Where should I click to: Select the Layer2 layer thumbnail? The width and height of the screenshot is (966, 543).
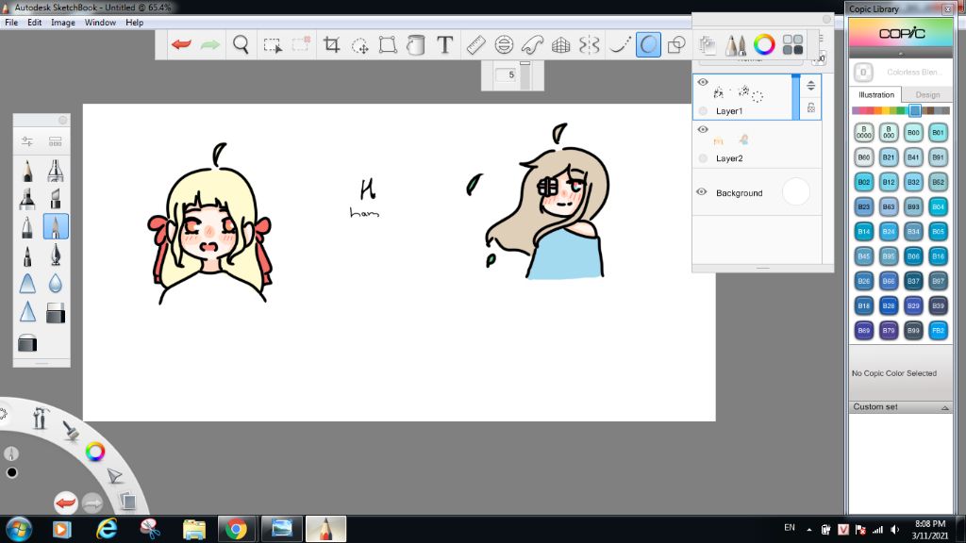[731, 140]
